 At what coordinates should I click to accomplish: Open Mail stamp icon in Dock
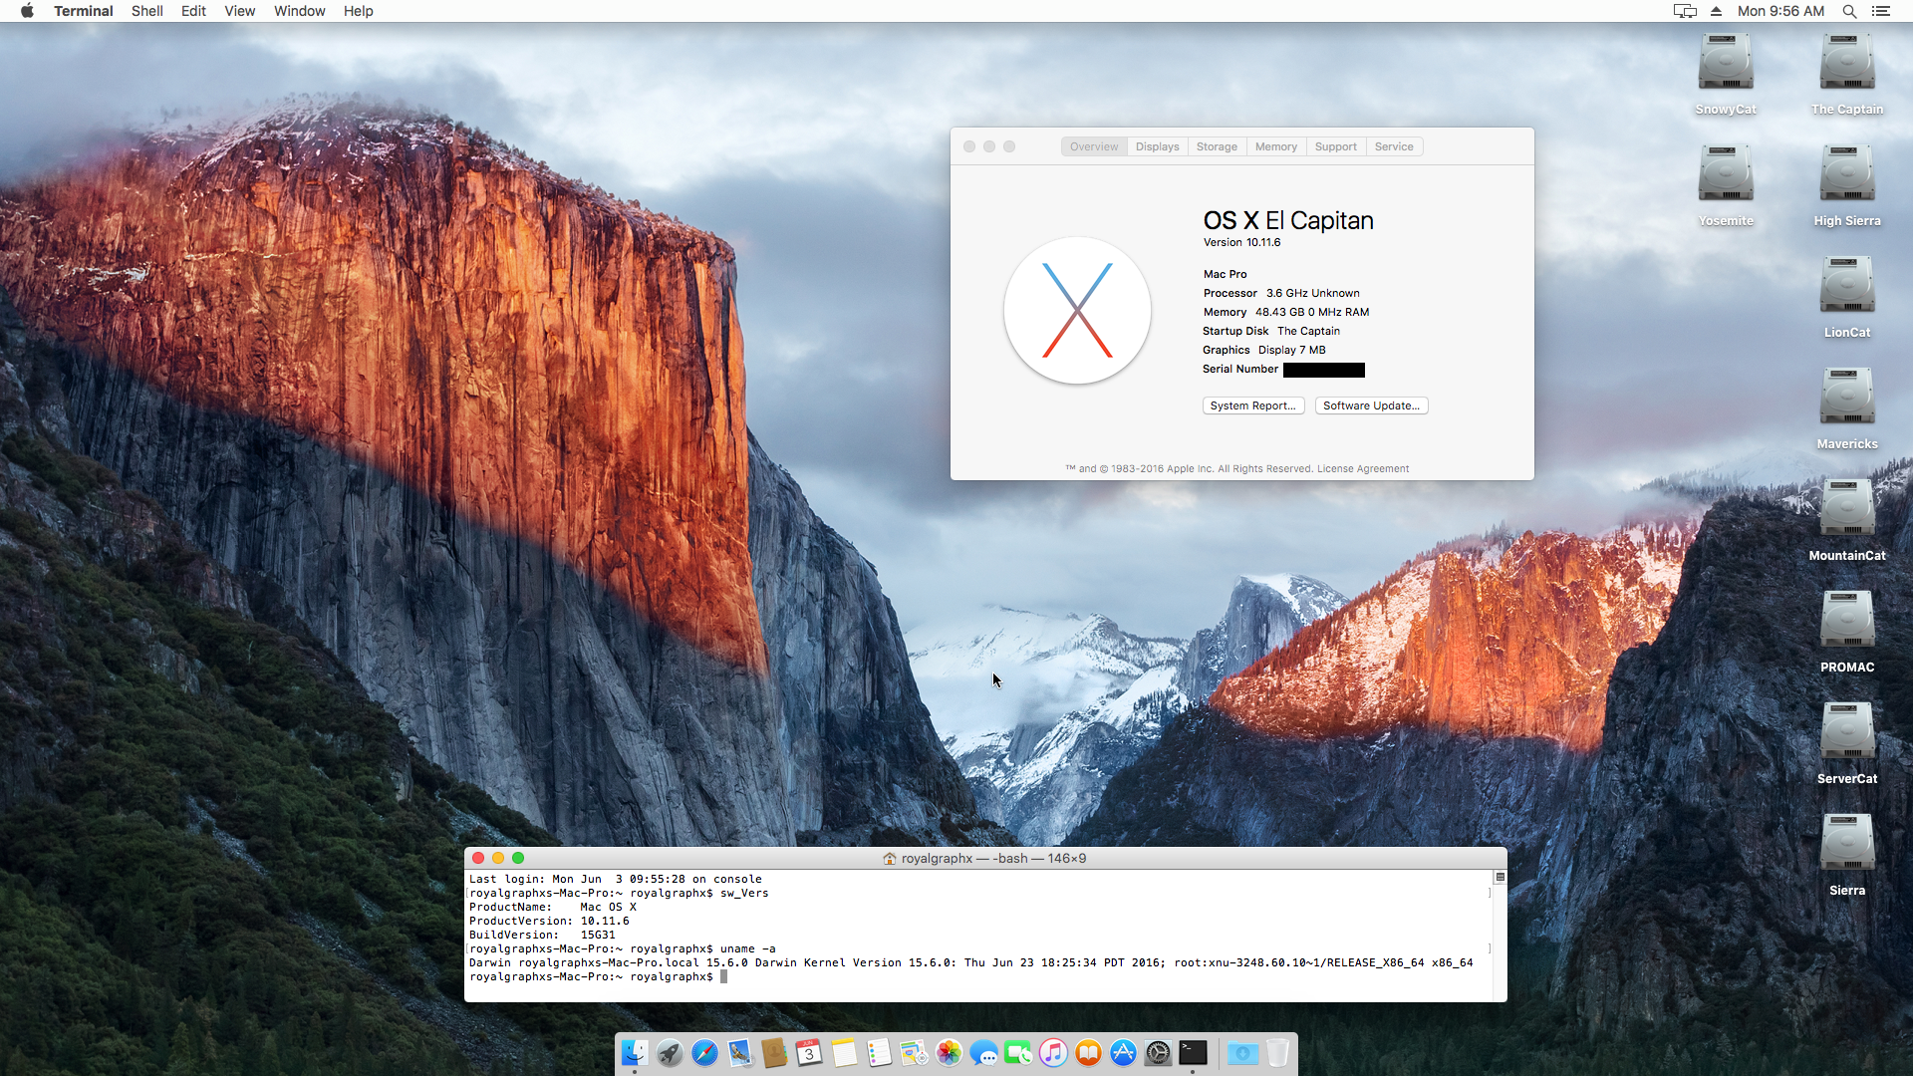click(739, 1052)
